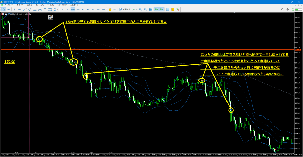Zoom in the chart
The height and width of the screenshot is (157, 303).
tap(141, 9)
